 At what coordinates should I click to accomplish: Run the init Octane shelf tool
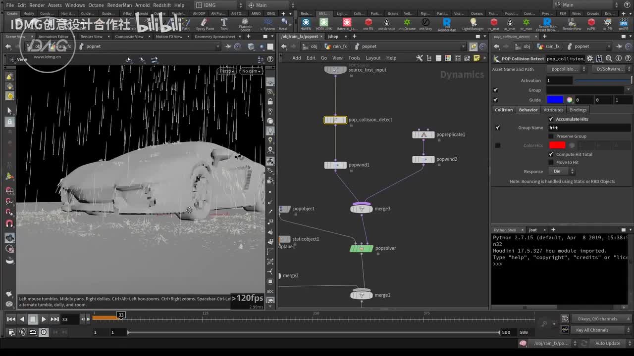pos(407,24)
